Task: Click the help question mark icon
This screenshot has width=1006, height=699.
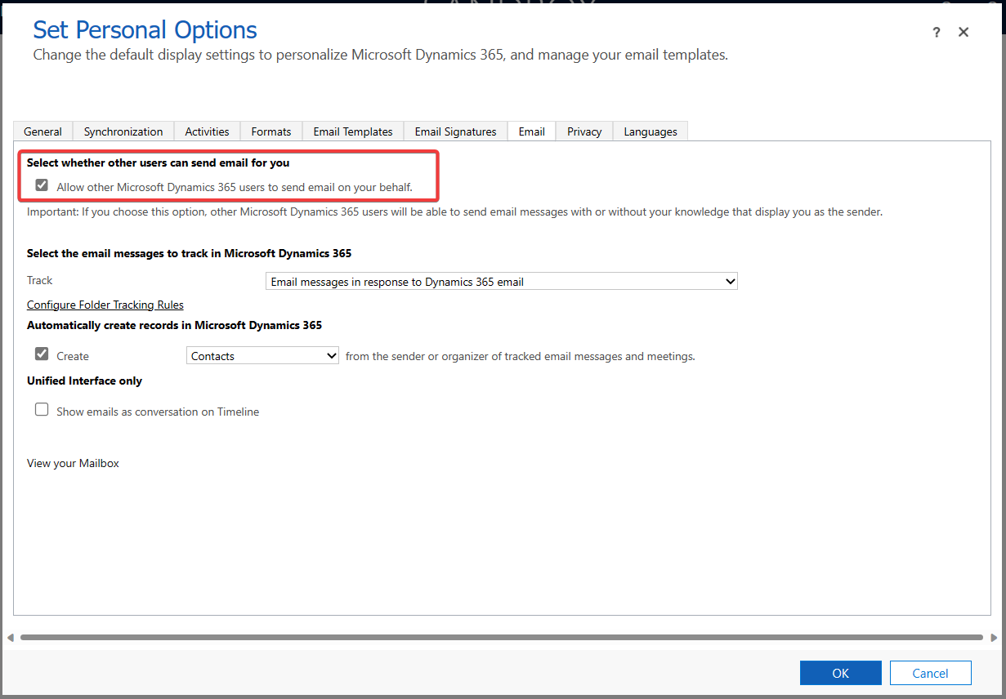Action: [937, 33]
